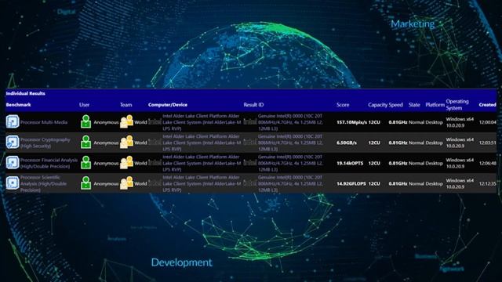Click the Individual Results table title
Viewport: 502px width, 282px height.
25,93
